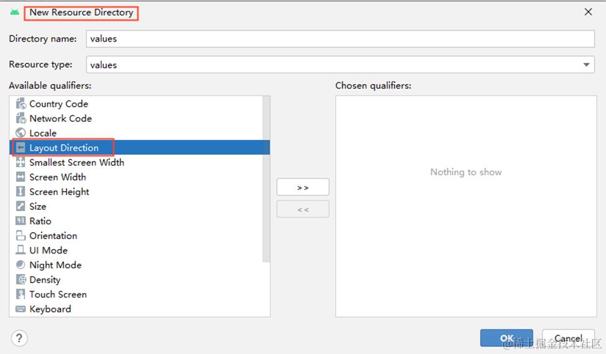Screen dimensions: 606x354
Task: Focus the Directory name input field
Action: pos(340,39)
